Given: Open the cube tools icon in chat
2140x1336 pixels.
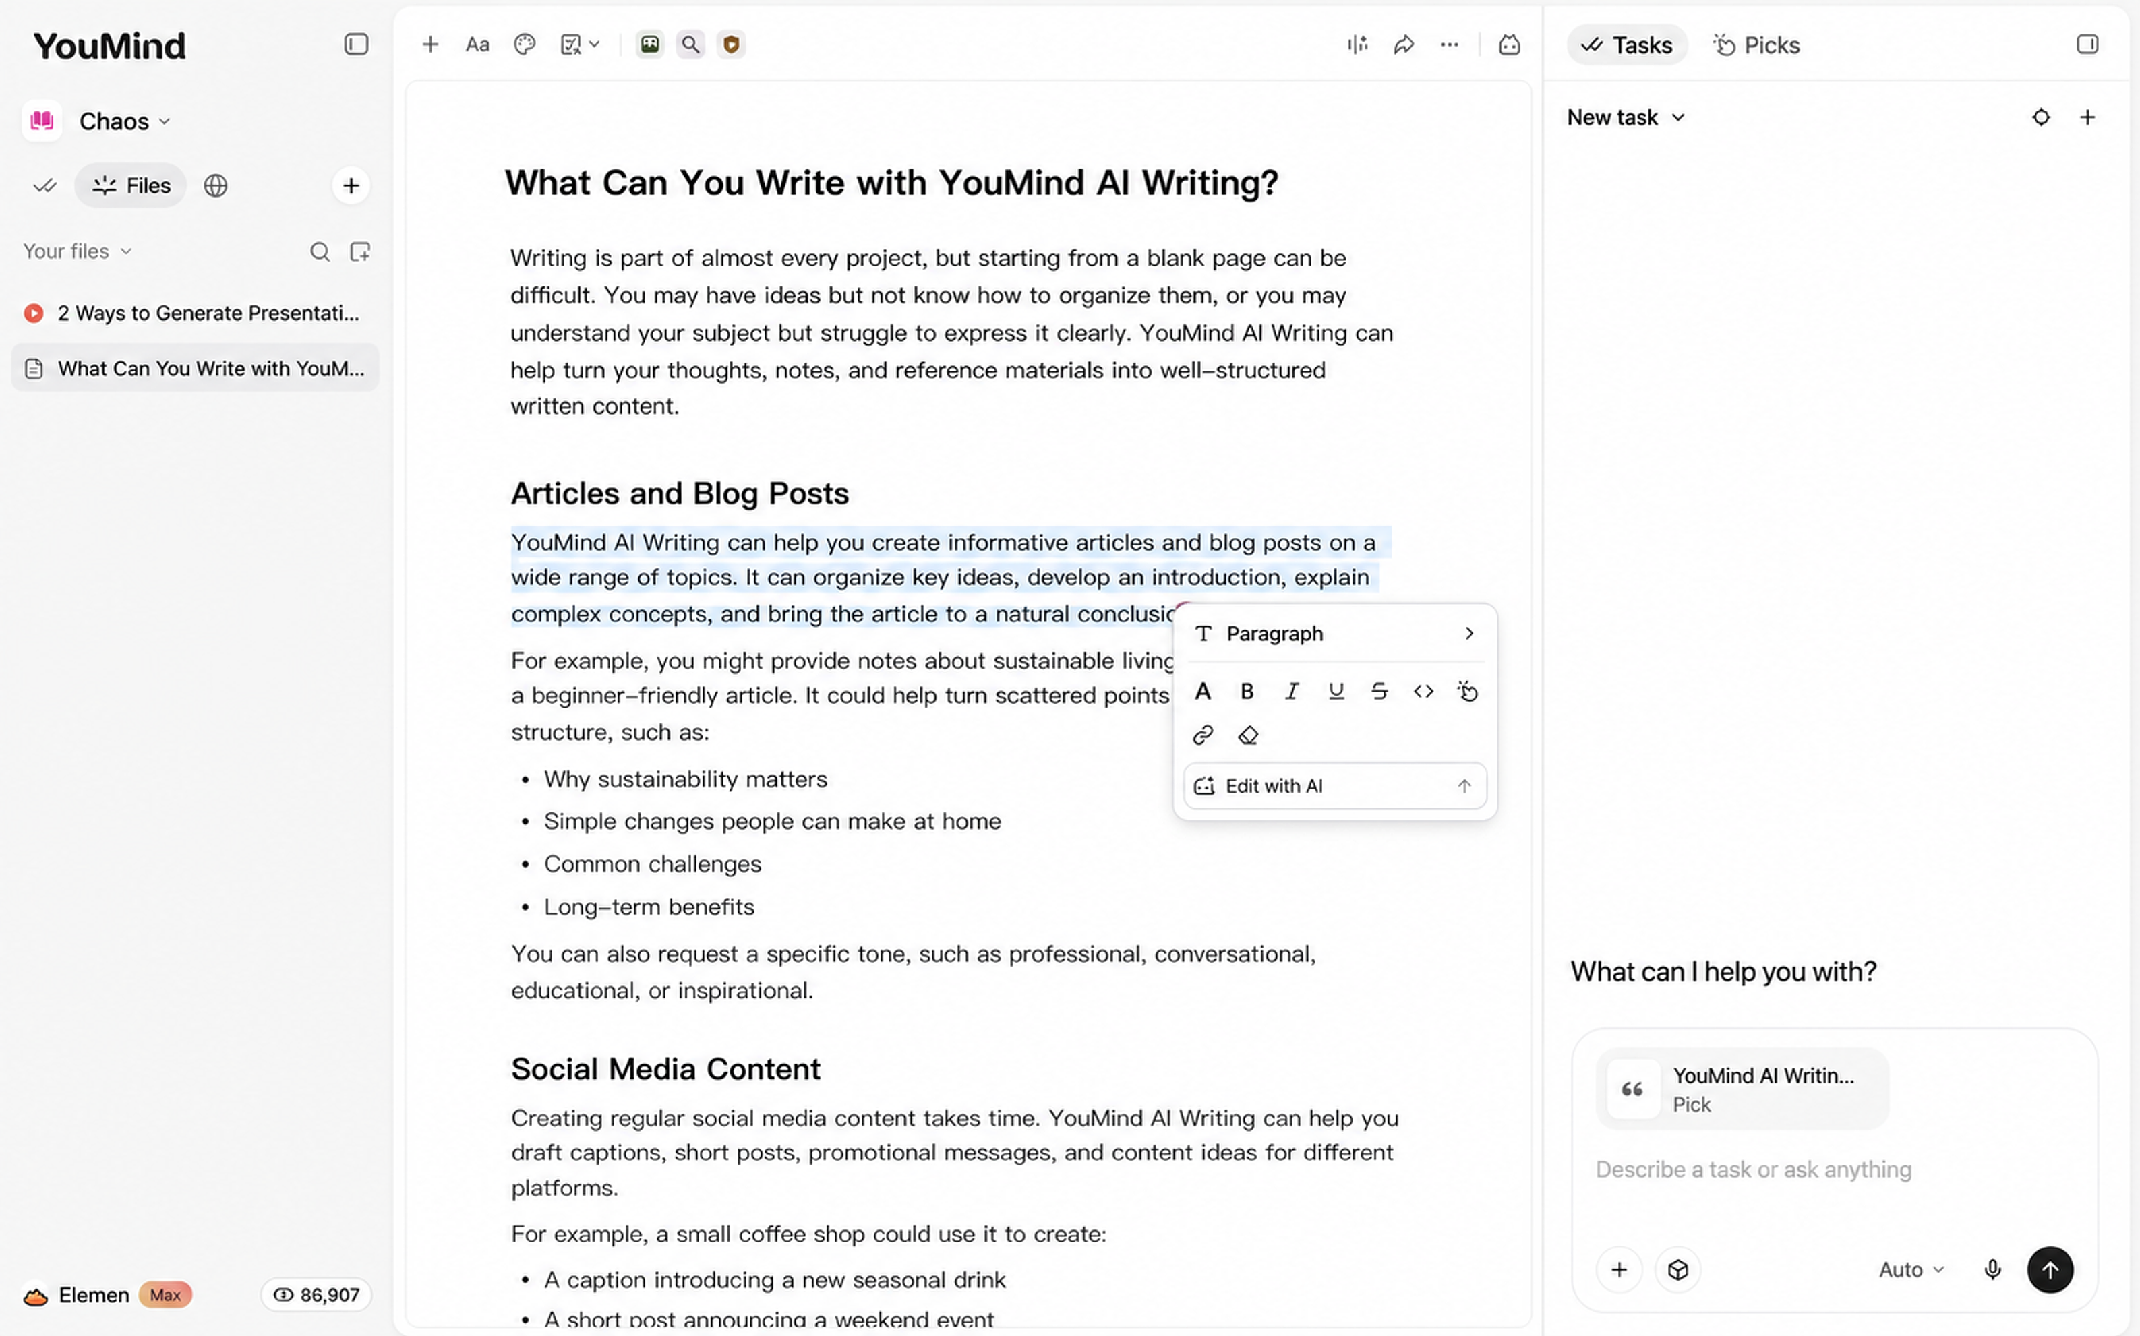Looking at the screenshot, I should tap(1677, 1270).
